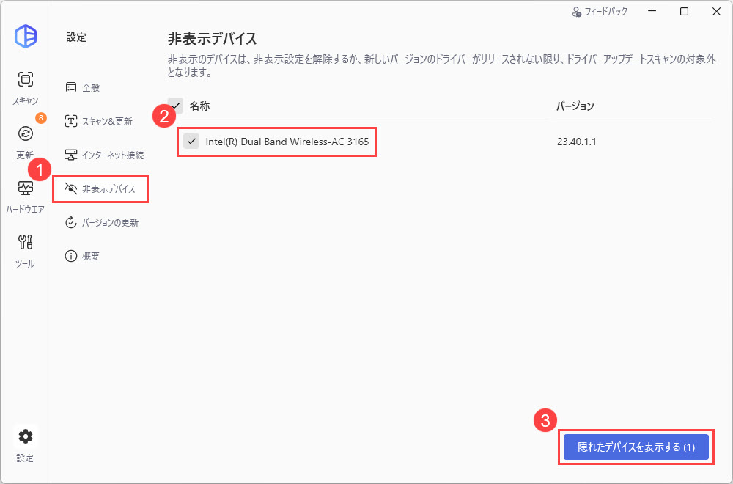
Task: Toggle the select-all checkbox beside 名称
Action: (x=175, y=106)
